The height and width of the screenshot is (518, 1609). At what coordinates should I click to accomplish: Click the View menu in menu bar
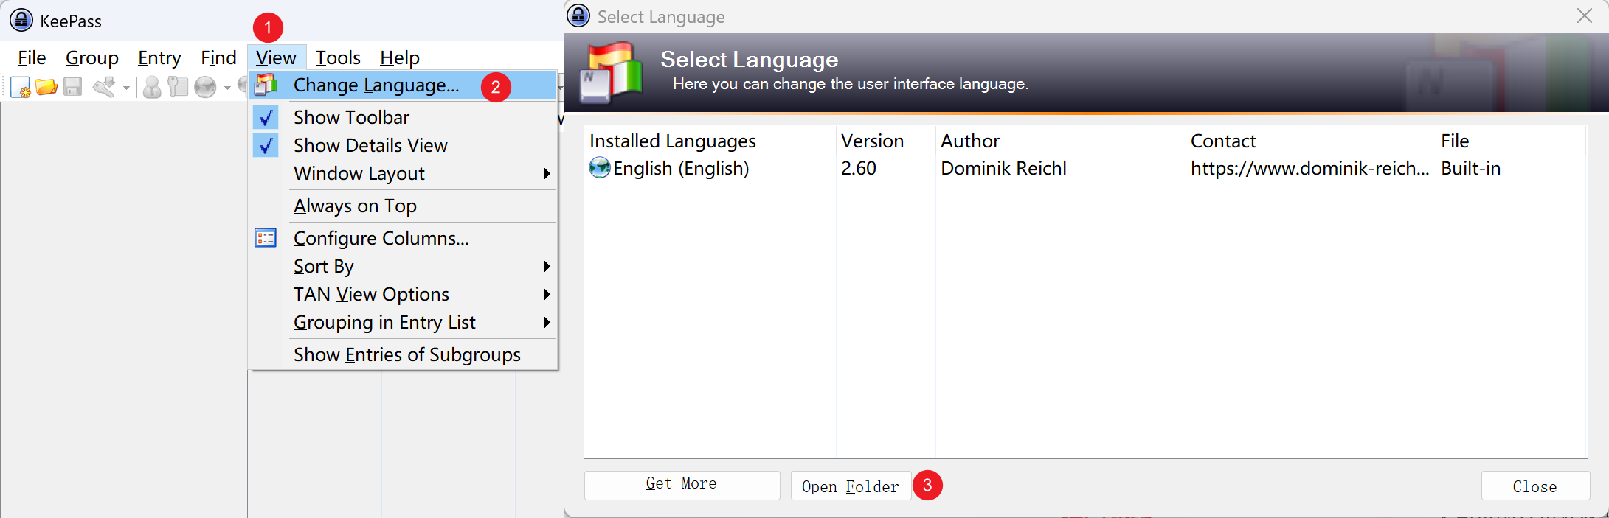(276, 57)
